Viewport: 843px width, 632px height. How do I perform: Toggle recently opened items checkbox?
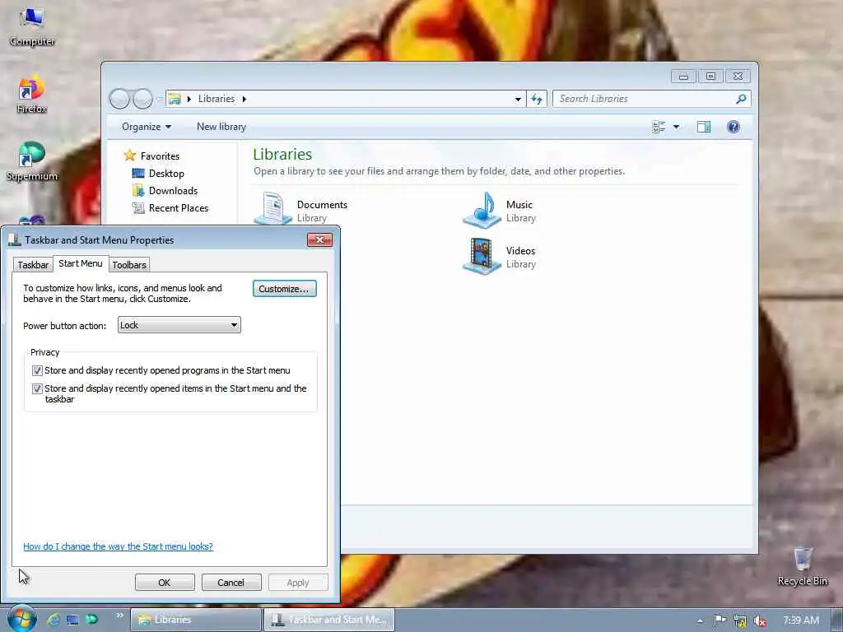tap(37, 388)
